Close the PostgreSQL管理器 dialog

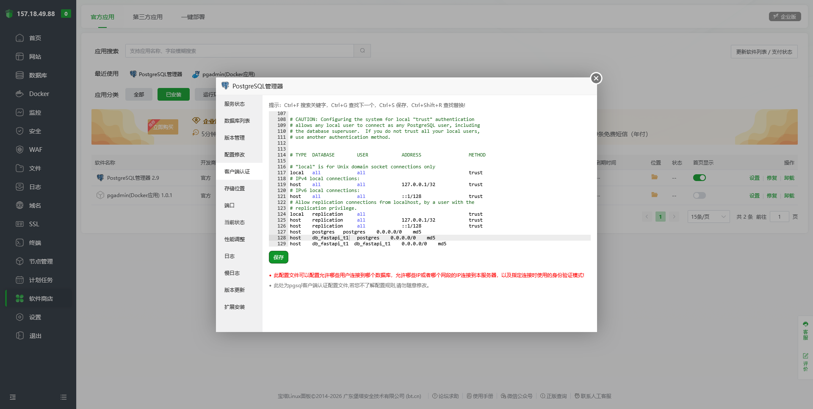596,78
